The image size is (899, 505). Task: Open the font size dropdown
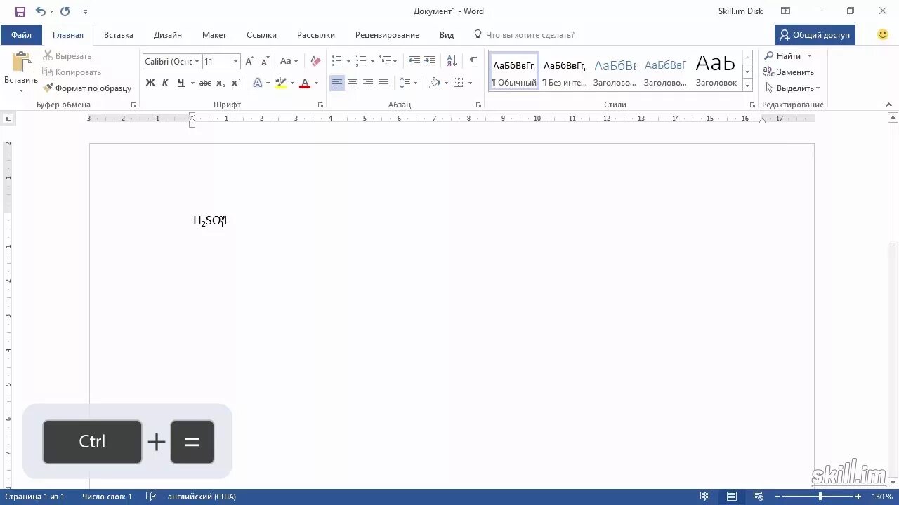click(x=235, y=62)
